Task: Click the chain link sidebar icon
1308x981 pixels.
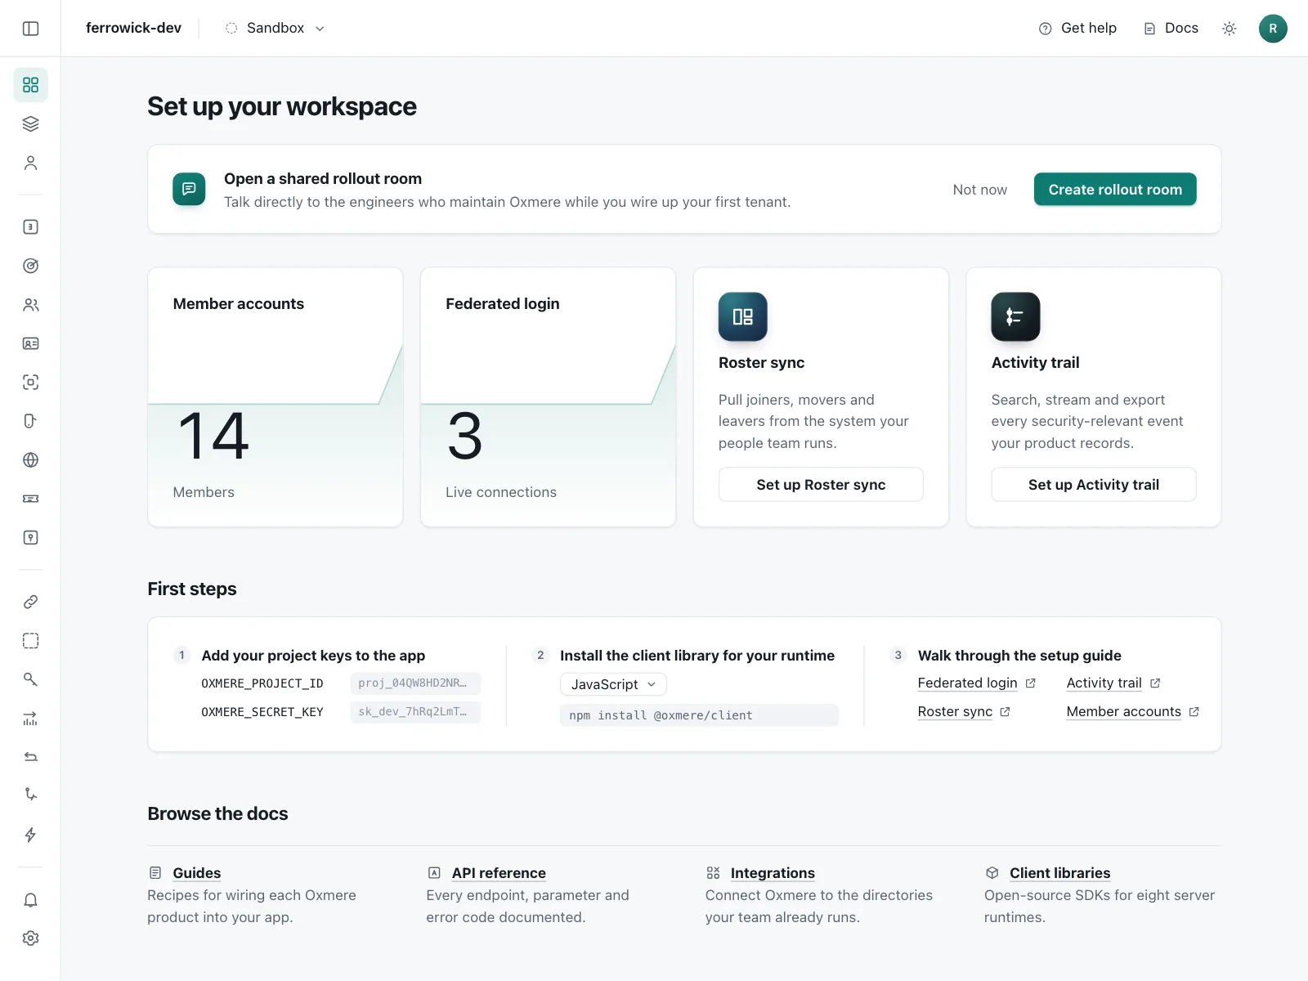Action: click(x=30, y=602)
